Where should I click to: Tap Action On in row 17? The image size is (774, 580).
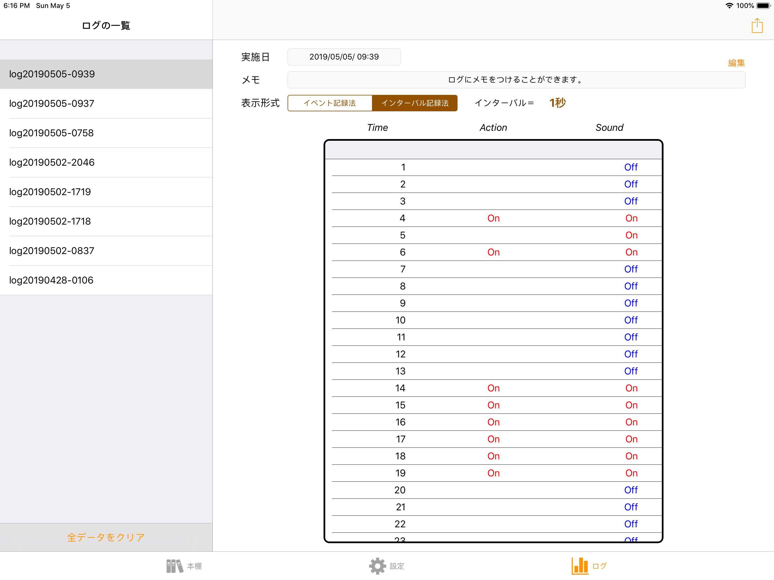[x=493, y=439]
